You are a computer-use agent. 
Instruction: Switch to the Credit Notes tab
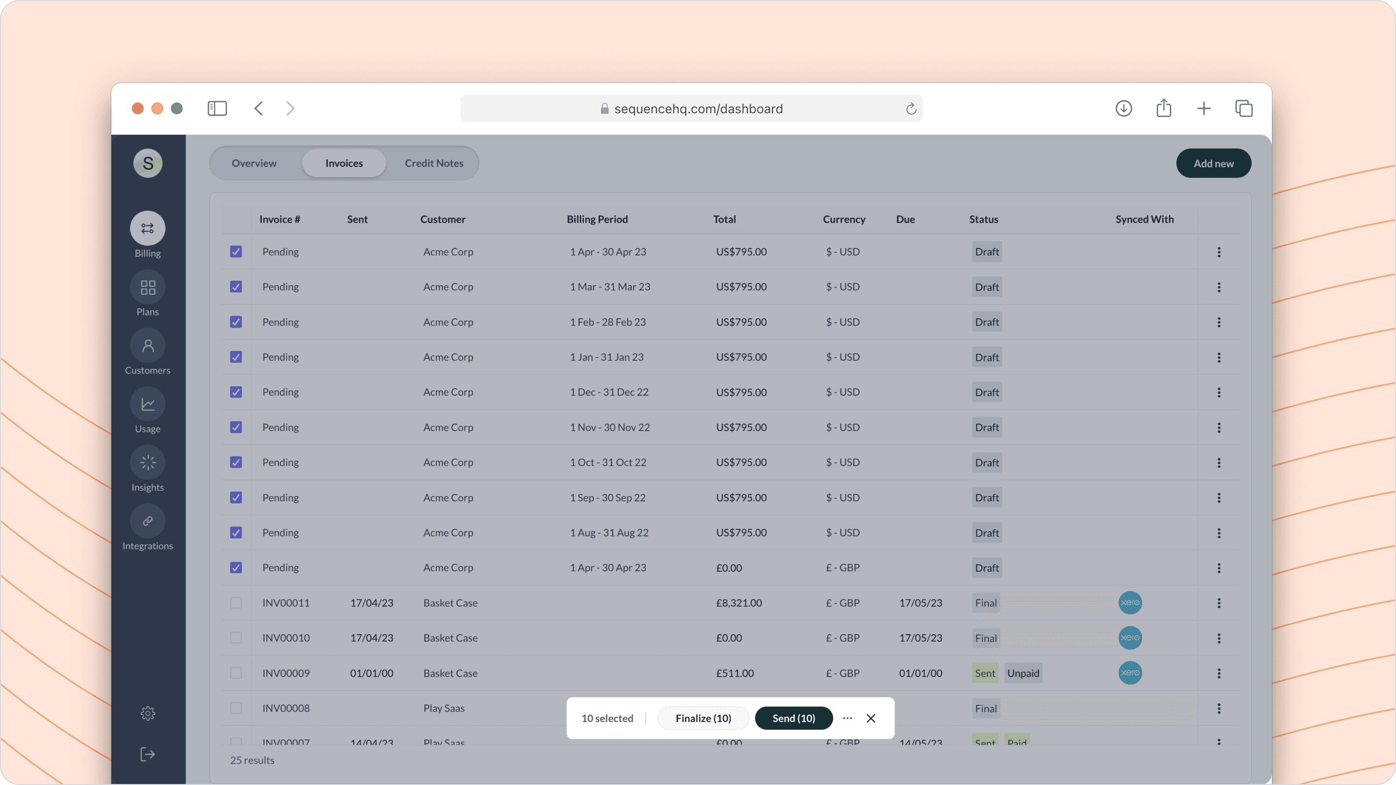[433, 163]
